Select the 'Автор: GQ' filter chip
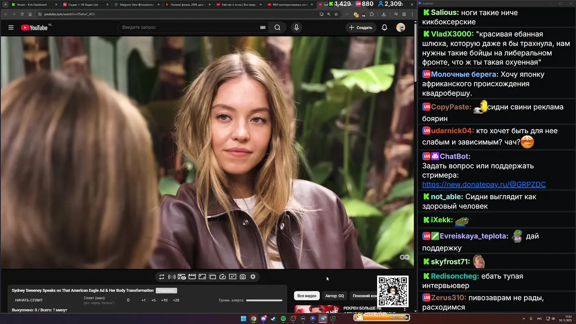 pos(334,296)
